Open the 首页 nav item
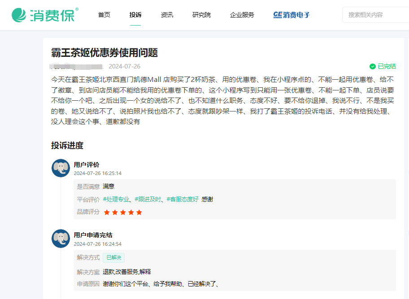 tap(104, 15)
